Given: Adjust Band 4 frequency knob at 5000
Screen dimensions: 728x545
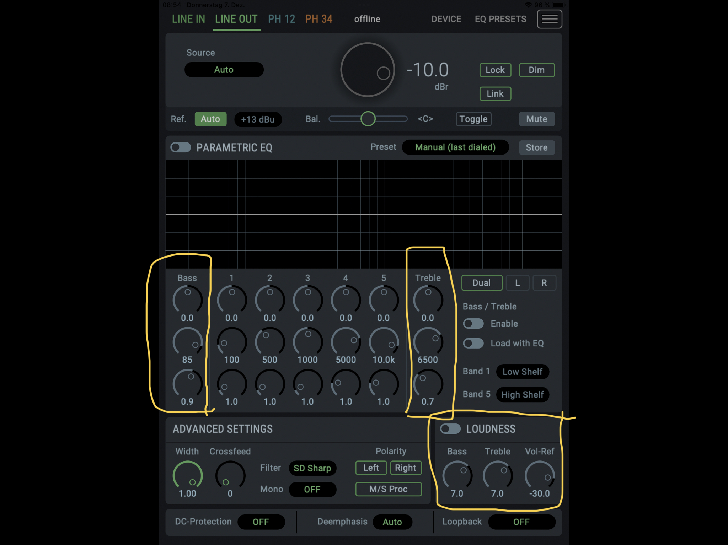Looking at the screenshot, I should [x=346, y=341].
